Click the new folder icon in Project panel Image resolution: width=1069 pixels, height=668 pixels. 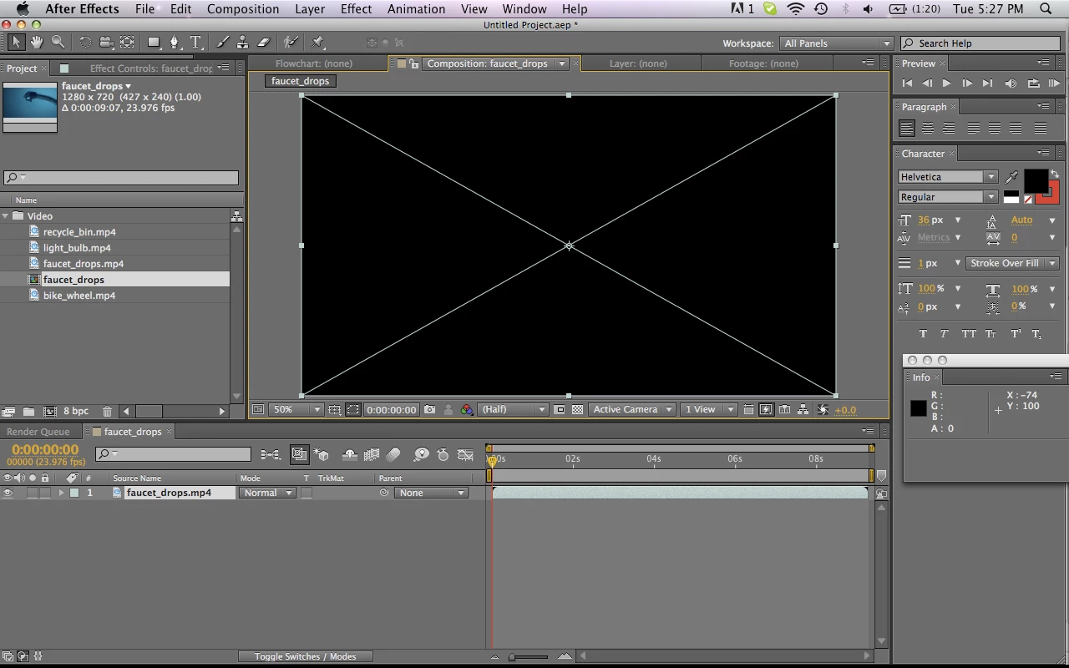coord(28,412)
